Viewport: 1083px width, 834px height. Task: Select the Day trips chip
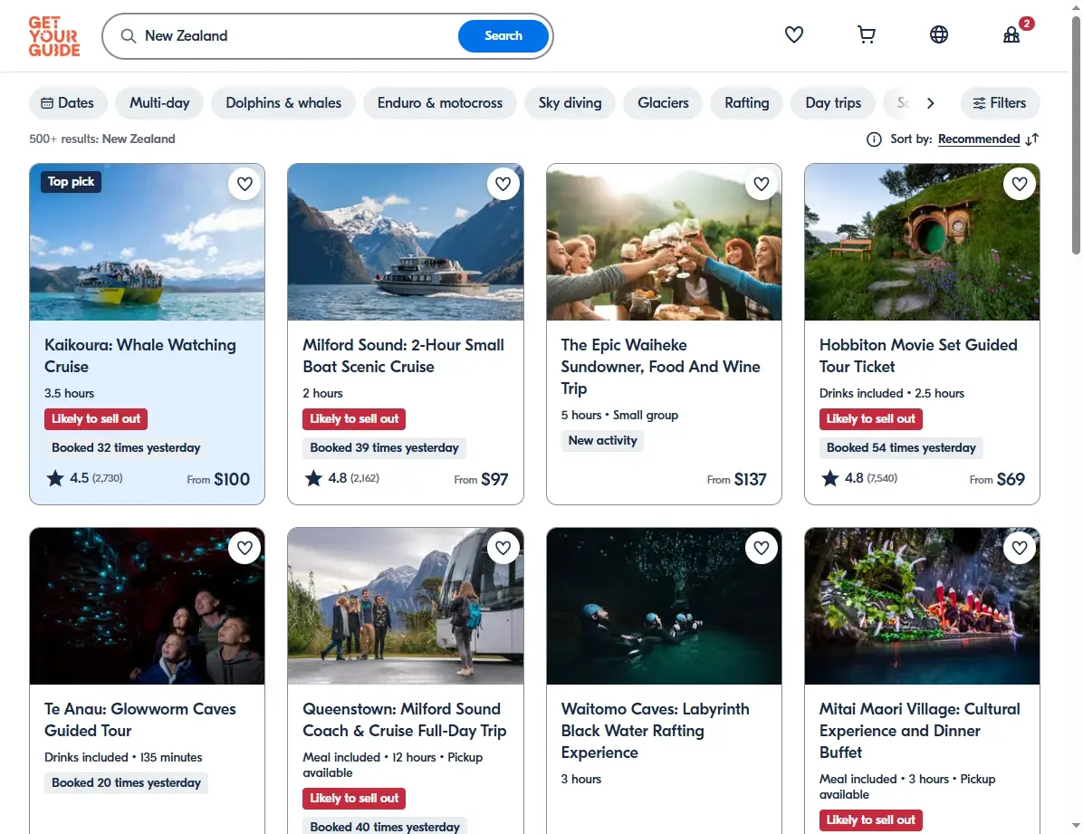833,103
